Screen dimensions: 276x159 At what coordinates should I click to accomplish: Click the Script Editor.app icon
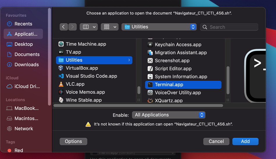(x=150, y=69)
